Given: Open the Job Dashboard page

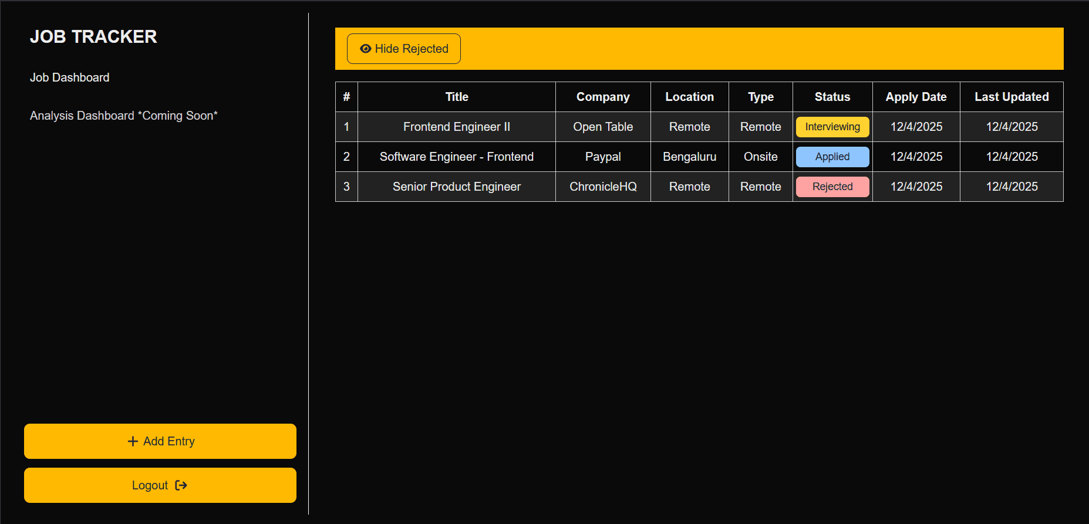Looking at the screenshot, I should click(69, 77).
